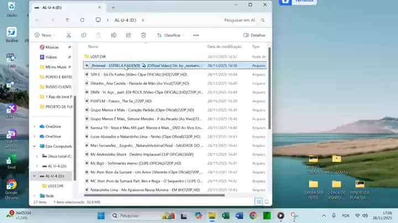The image size is (398, 223).
Task: Click the Share icon in toolbar
Action: click(x=128, y=35)
